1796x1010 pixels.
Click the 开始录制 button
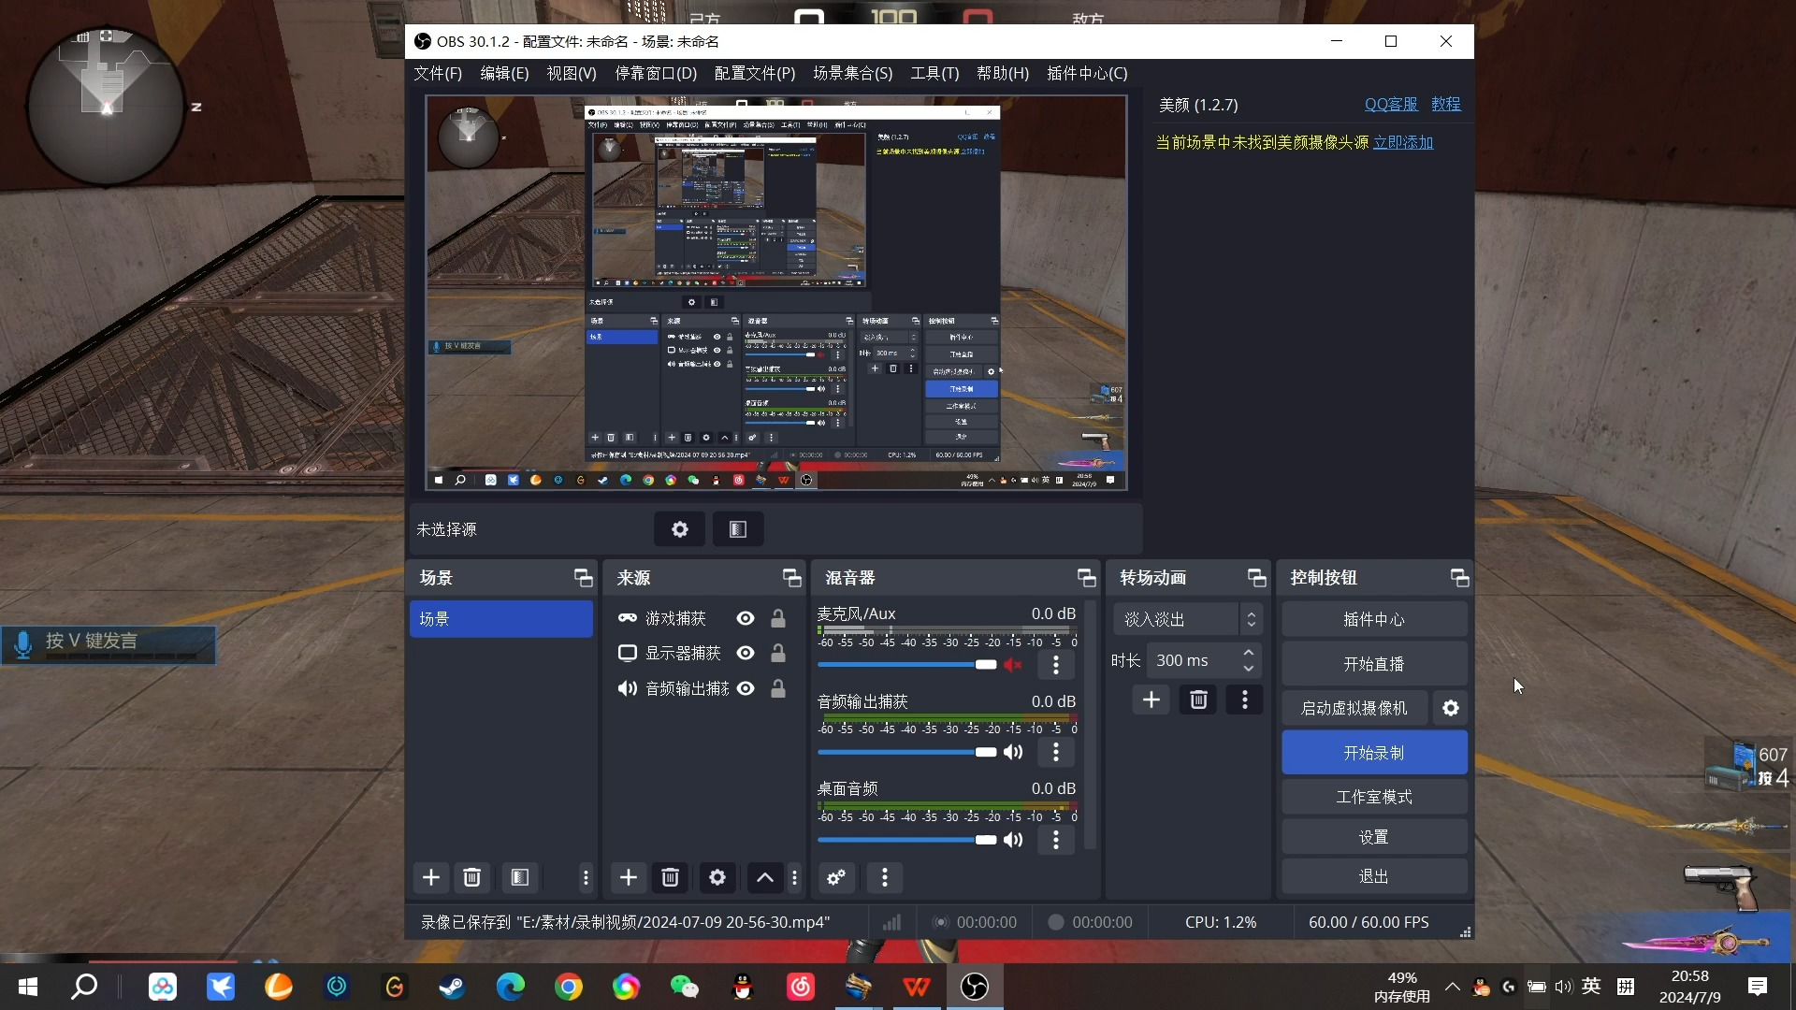click(1373, 753)
